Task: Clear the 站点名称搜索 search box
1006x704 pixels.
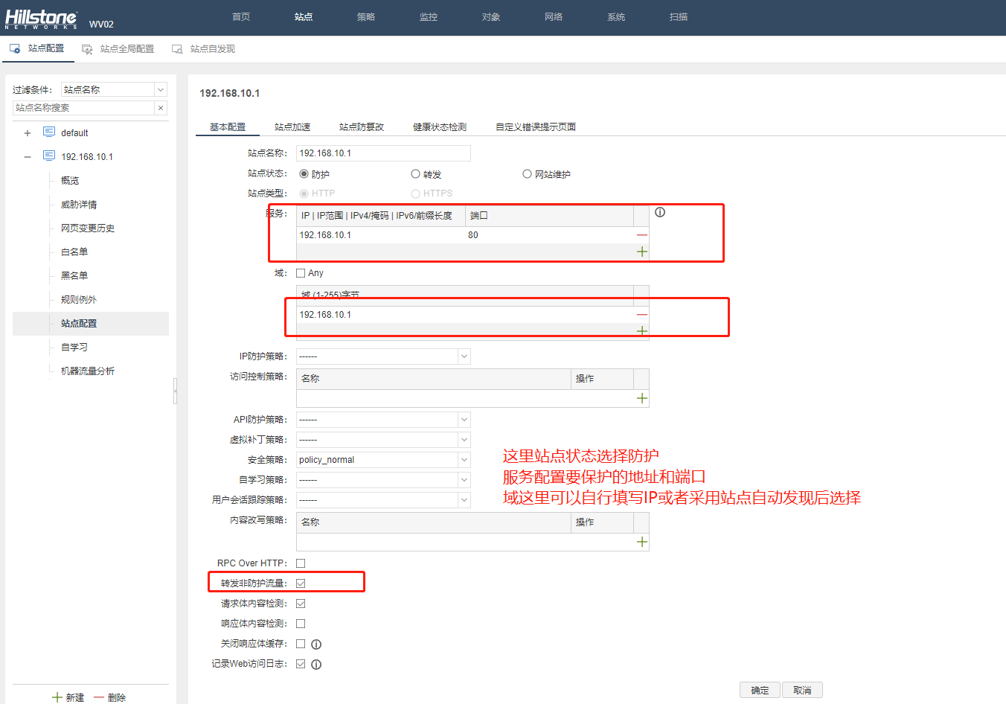Action: point(161,108)
